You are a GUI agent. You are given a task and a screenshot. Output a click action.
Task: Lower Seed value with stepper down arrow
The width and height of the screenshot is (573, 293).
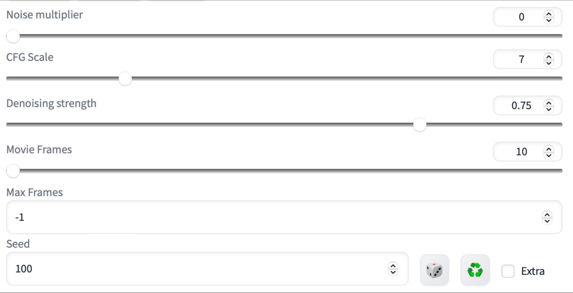point(393,272)
